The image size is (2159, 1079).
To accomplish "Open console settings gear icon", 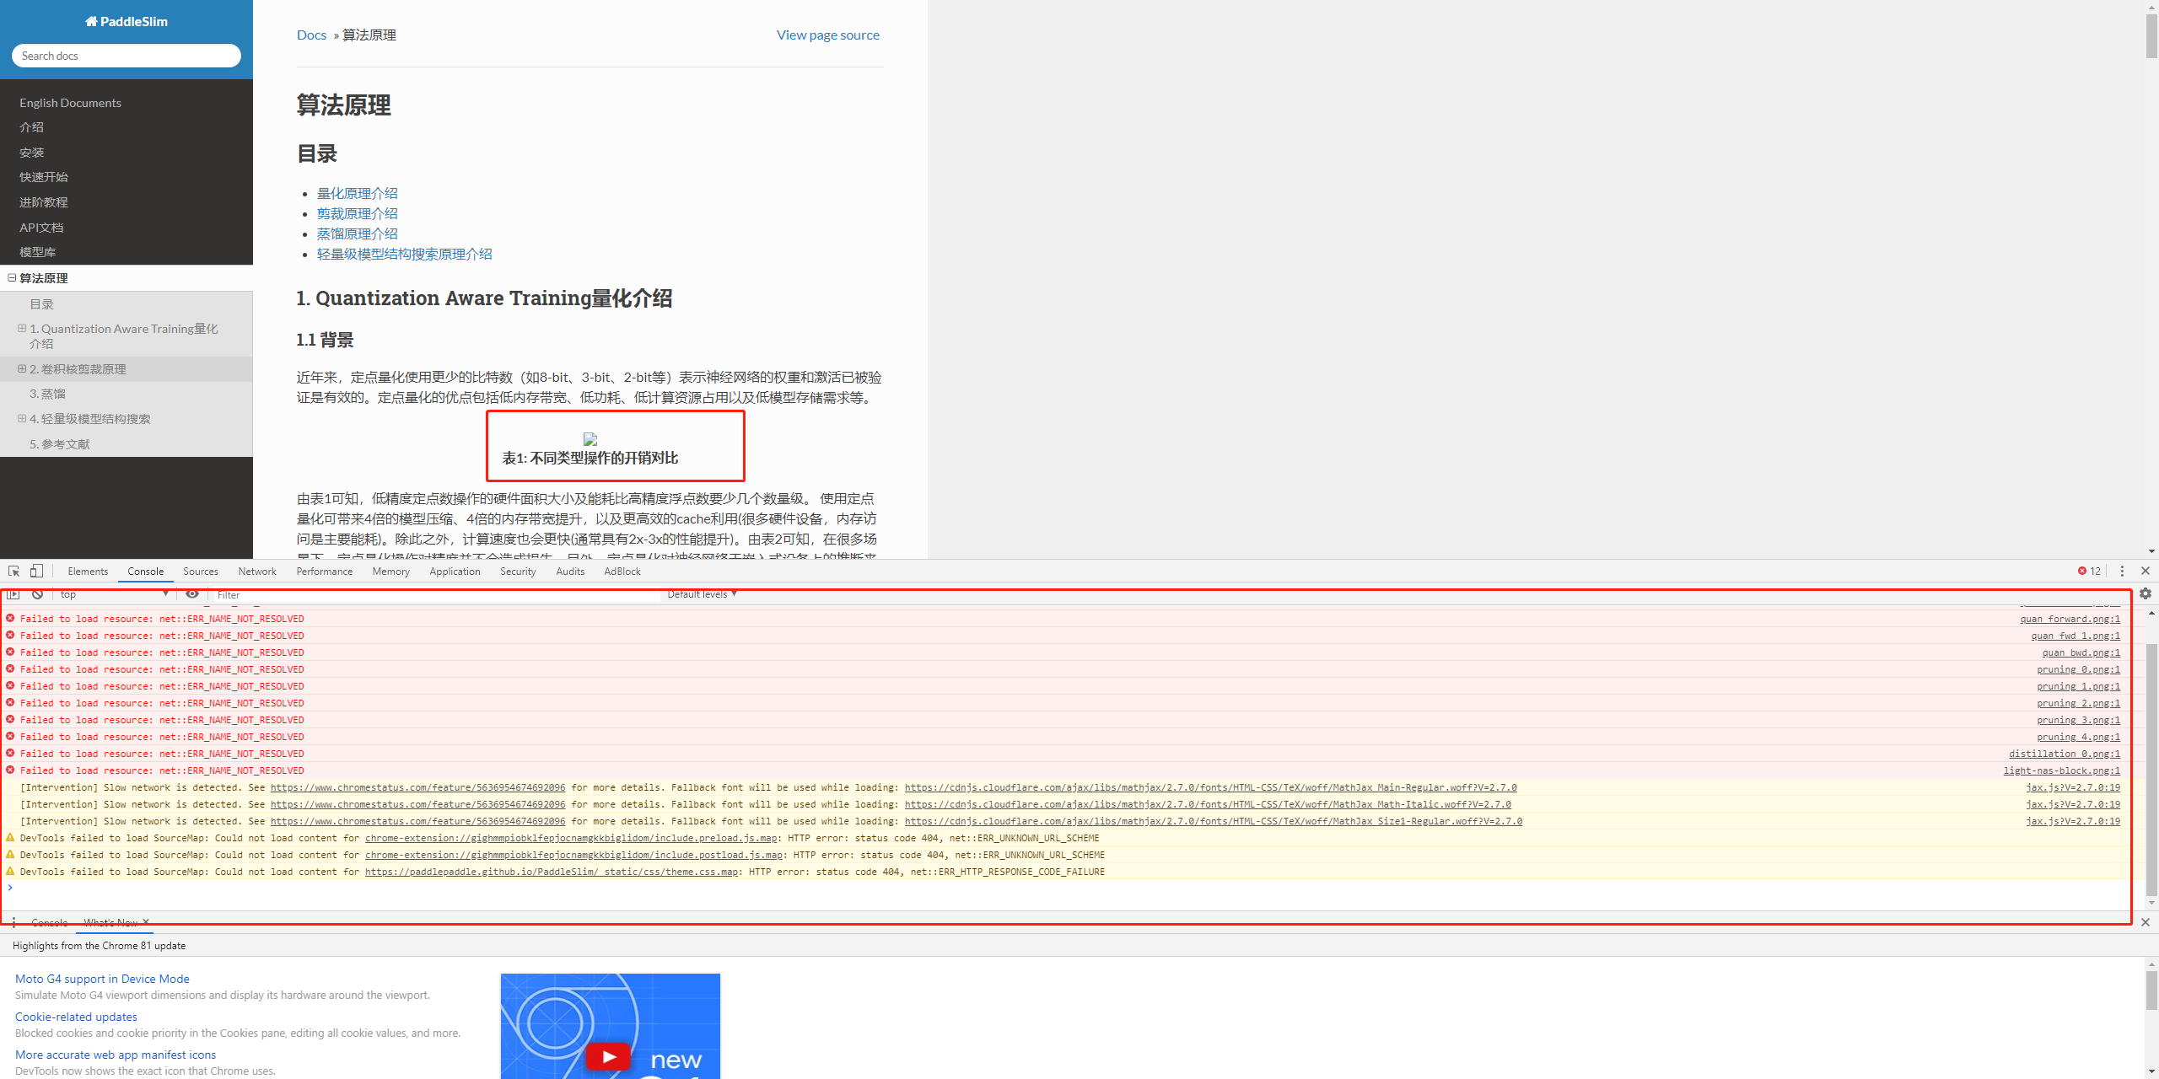I will 2146,594.
